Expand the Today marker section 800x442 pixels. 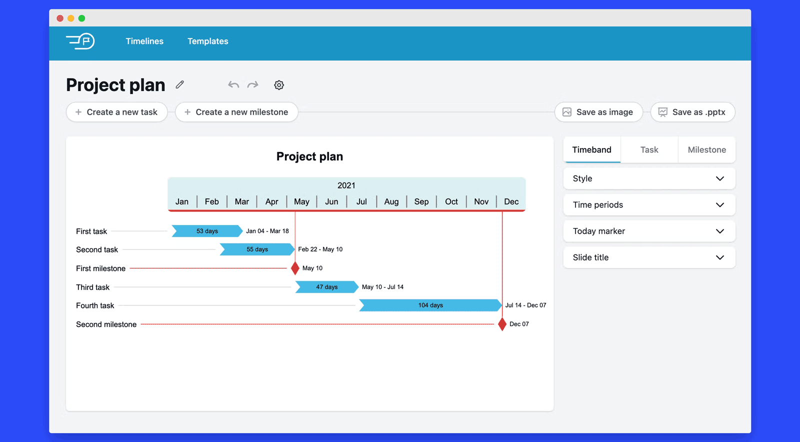click(649, 231)
